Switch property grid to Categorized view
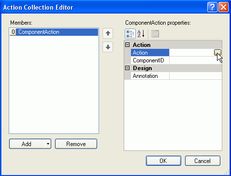Screen dimensions: 231x176 pyautogui.click(x=130, y=34)
